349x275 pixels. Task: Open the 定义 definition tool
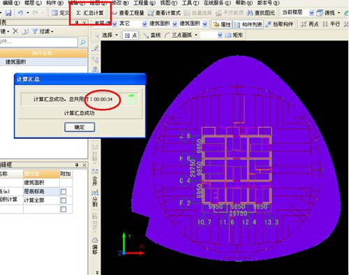pos(60,13)
